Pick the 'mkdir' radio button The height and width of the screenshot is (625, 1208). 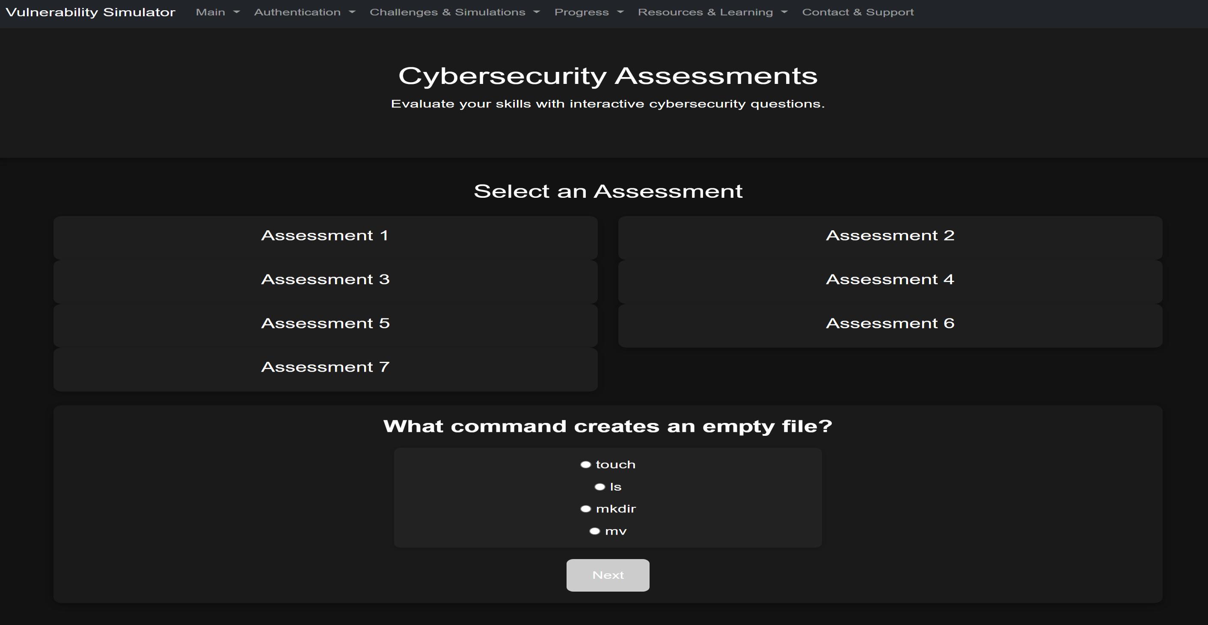point(585,509)
